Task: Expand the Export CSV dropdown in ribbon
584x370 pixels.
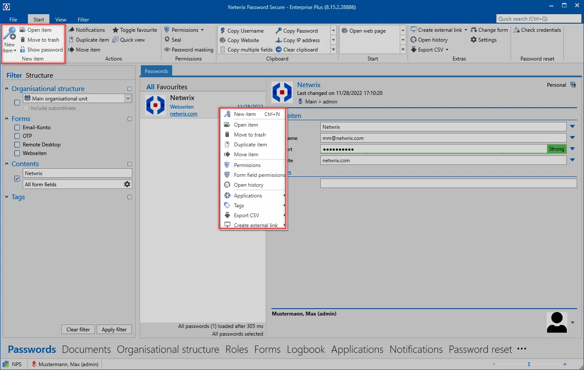Action: pos(447,50)
